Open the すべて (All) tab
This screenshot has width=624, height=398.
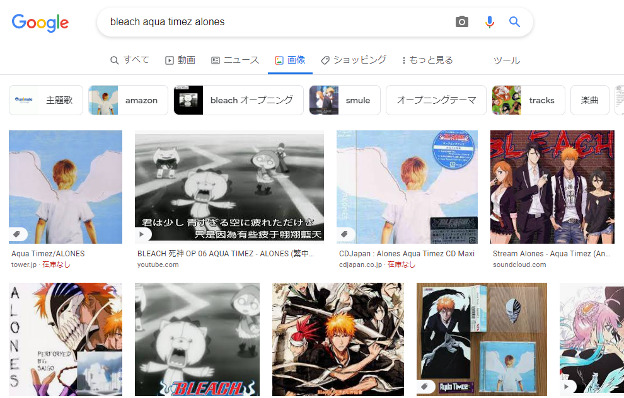coord(130,60)
